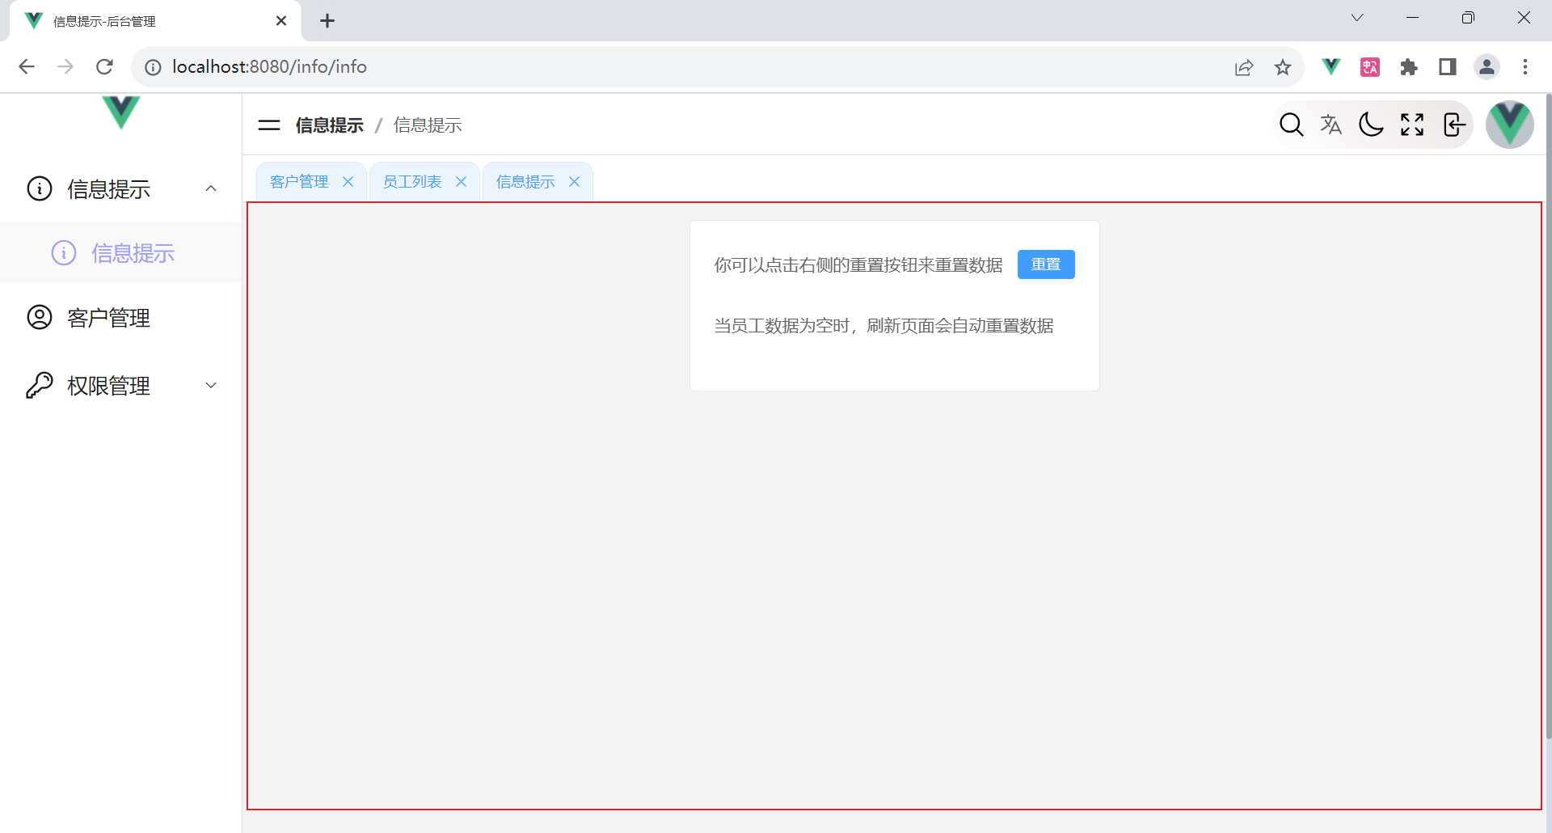
Task: Click the grey 信息提示 breadcrumb item
Action: (428, 125)
